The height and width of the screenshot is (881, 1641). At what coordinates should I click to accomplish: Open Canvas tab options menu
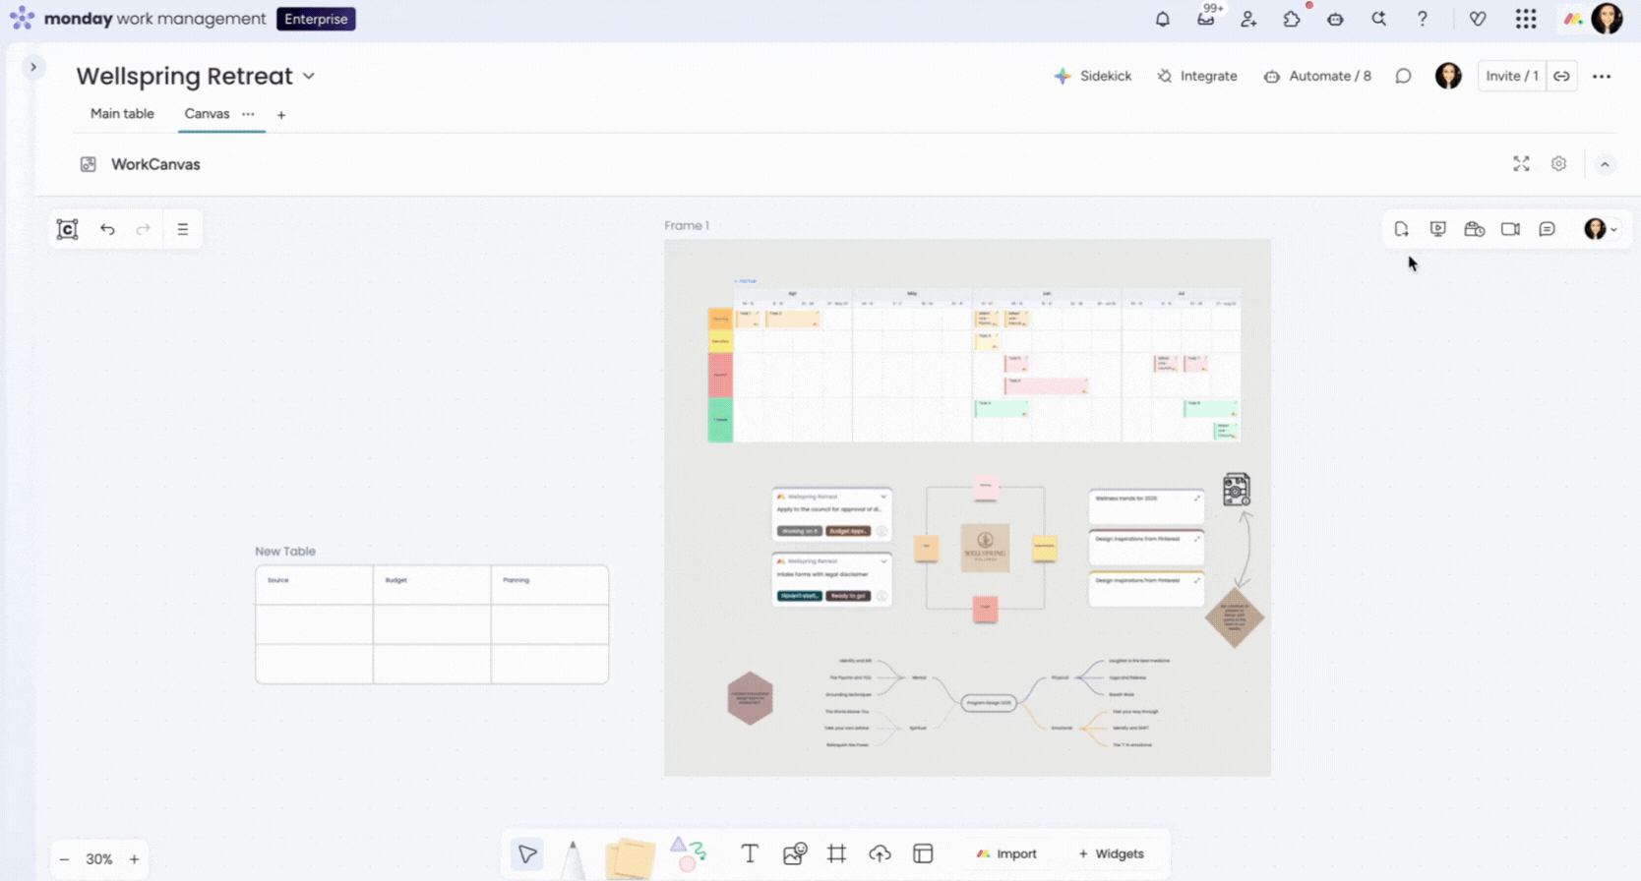point(248,114)
